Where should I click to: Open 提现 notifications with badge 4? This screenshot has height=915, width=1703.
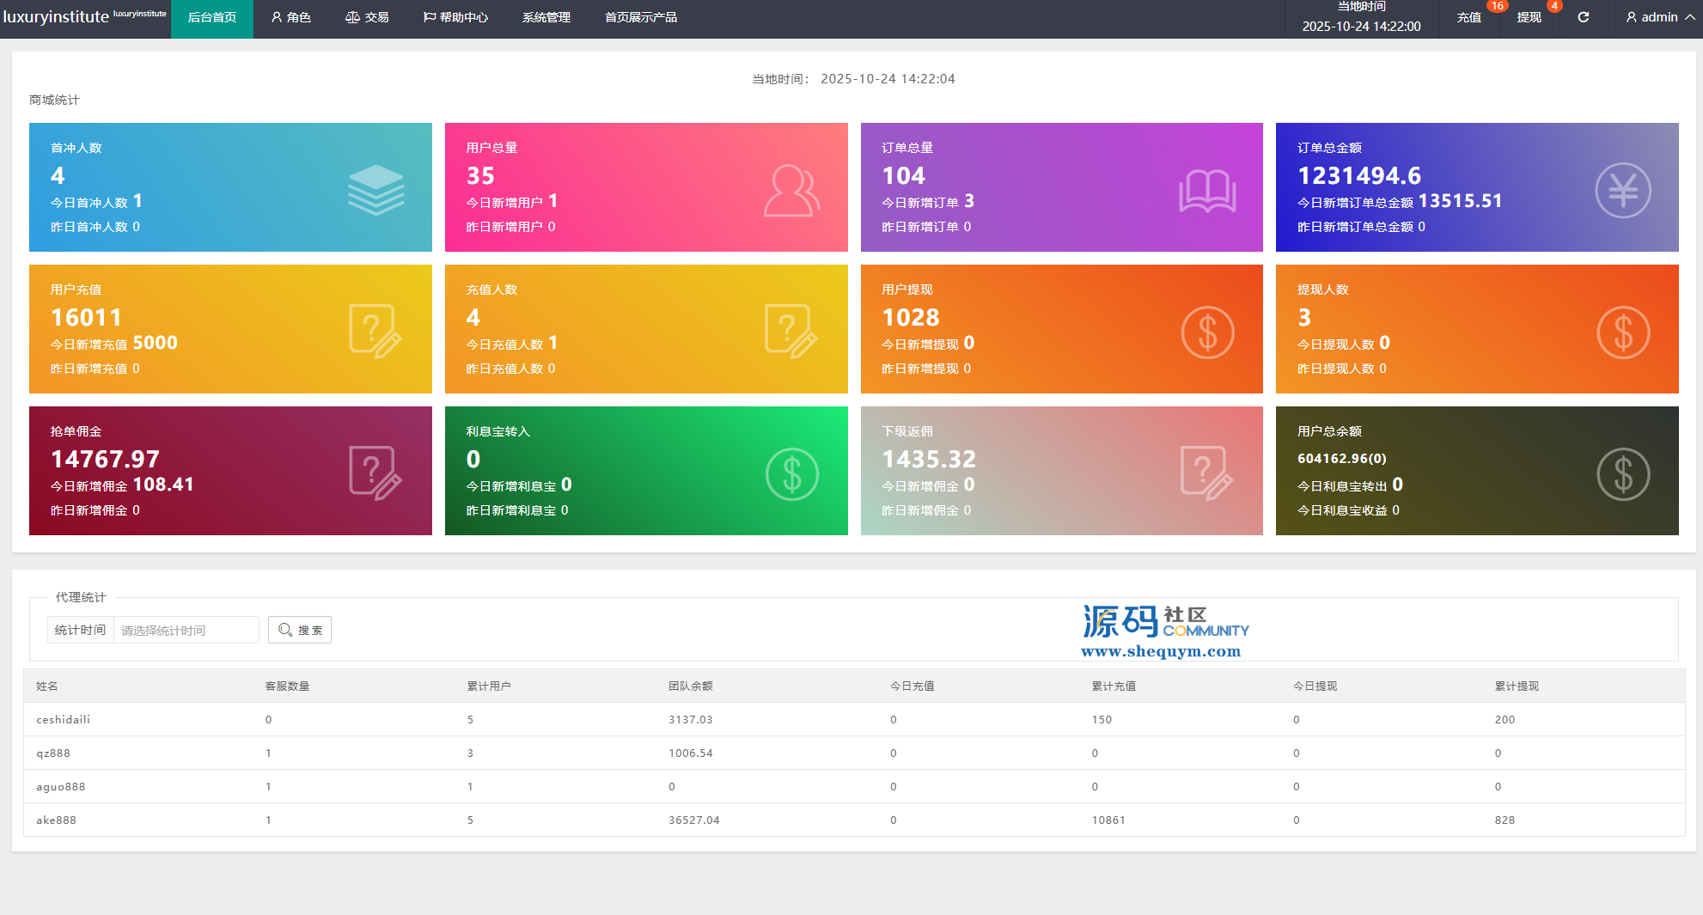point(1529,17)
